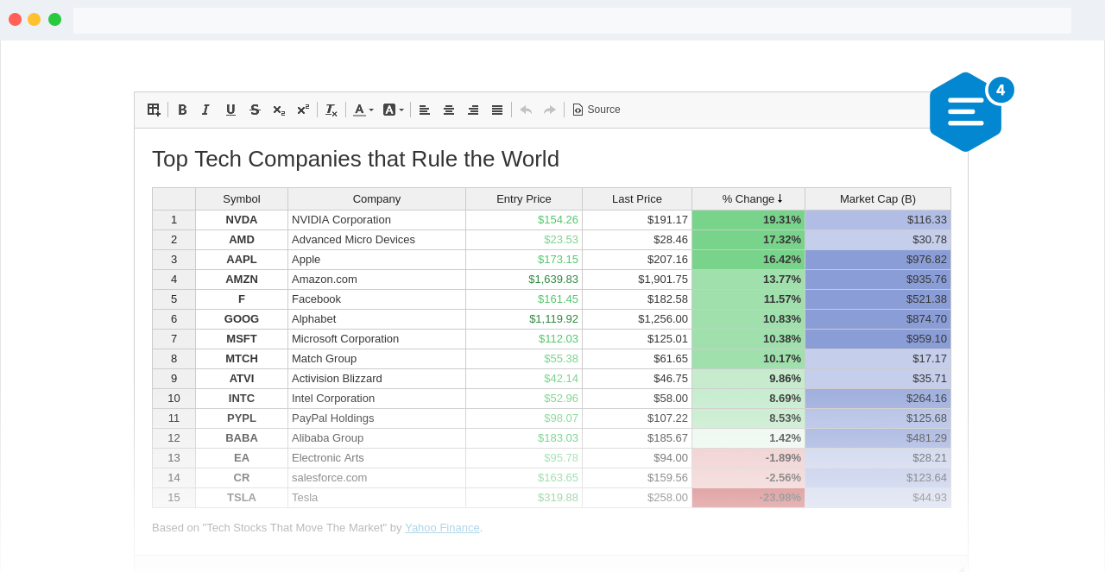This screenshot has width=1105, height=572.
Task: Center align text
Action: [x=449, y=110]
